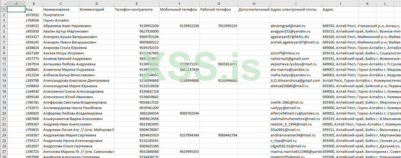
Task: Select code cell z907988
Action: [x=34, y=157]
